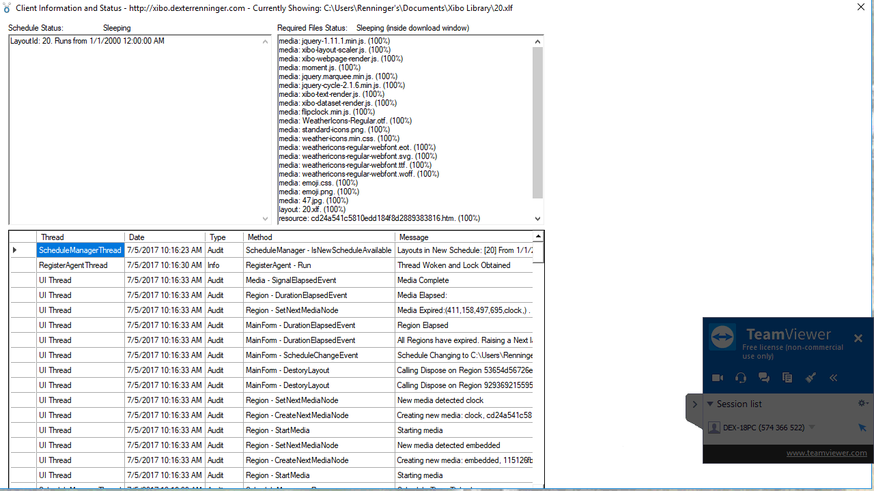This screenshot has height=491, width=874.
Task: Collapse the Session list section triangle
Action: tap(710, 404)
